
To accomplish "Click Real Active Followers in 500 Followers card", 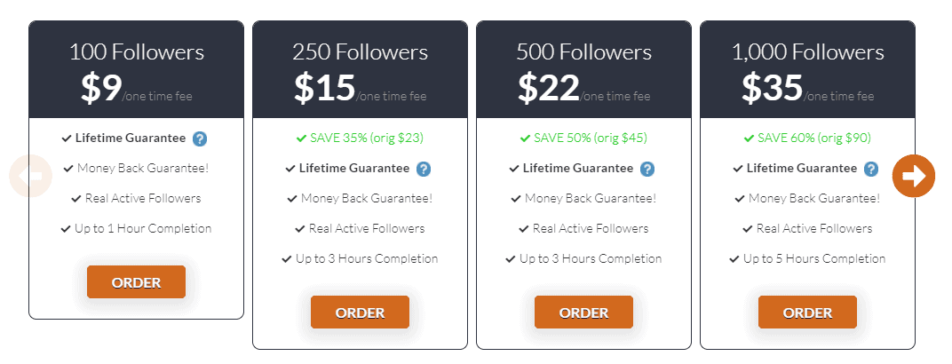I will pyautogui.click(x=591, y=229).
